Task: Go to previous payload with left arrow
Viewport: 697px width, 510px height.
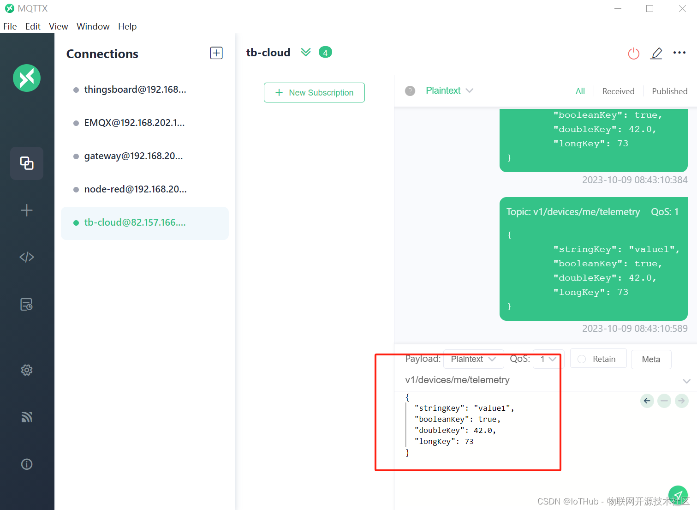Action: [x=647, y=401]
